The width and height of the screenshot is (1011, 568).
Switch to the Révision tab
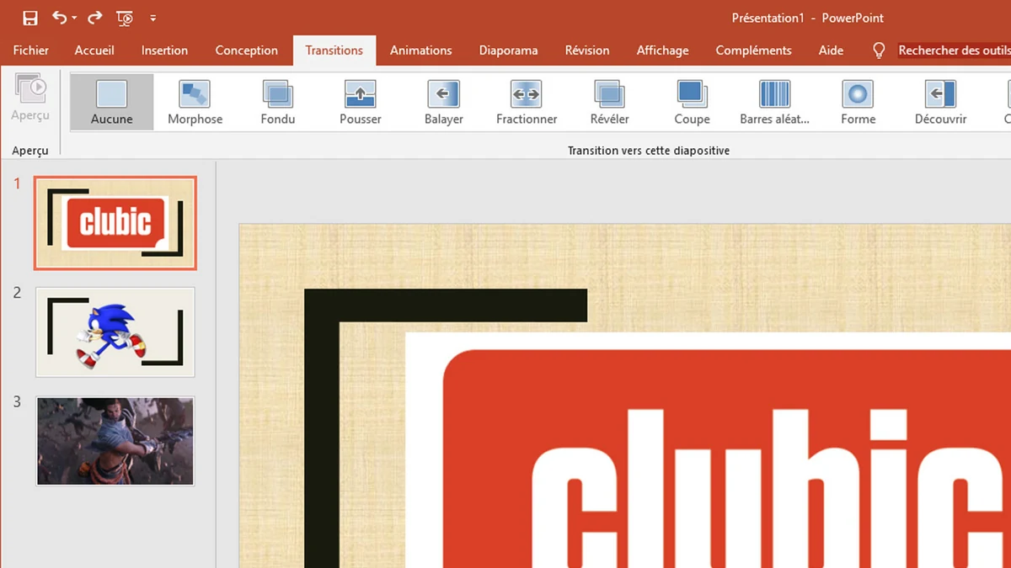tap(587, 50)
